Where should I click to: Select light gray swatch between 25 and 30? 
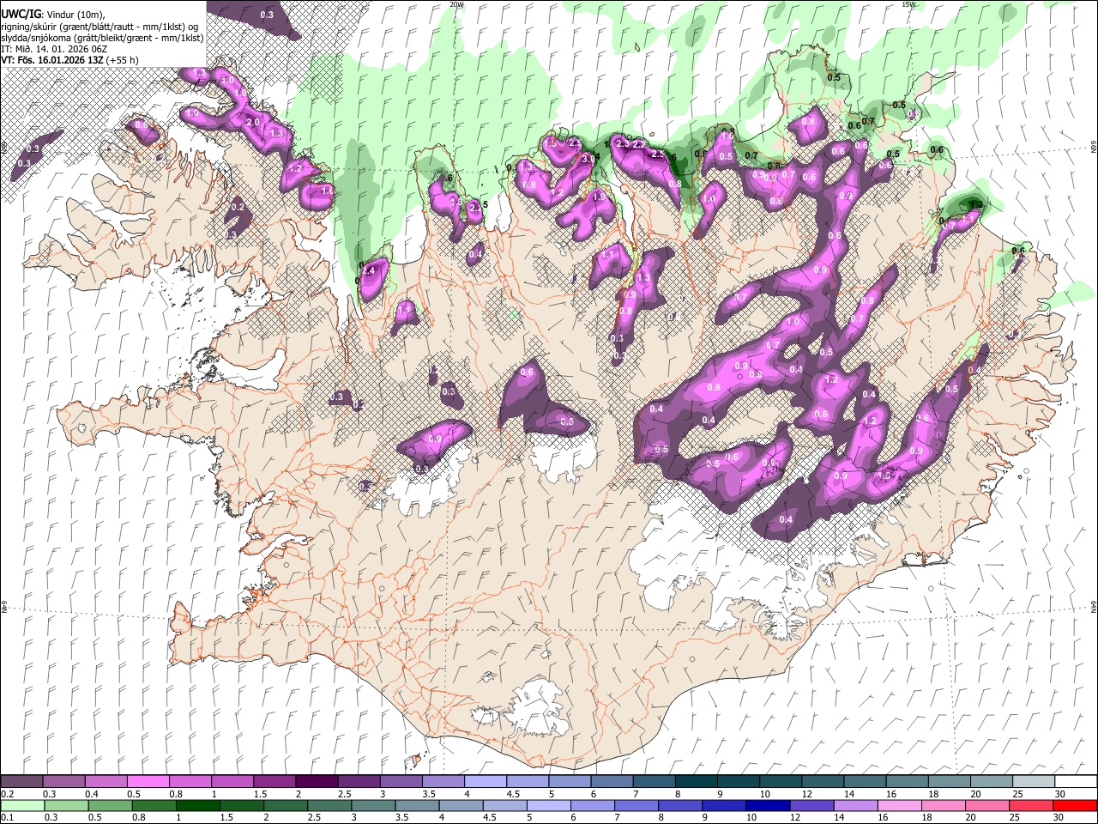1034,782
